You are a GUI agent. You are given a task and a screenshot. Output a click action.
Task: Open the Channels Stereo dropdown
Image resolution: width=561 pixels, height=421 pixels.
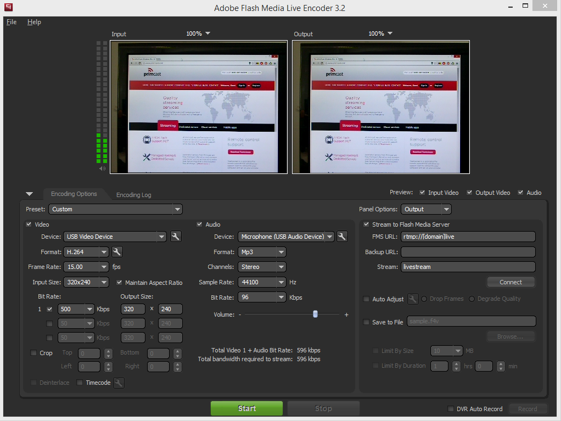(262, 267)
